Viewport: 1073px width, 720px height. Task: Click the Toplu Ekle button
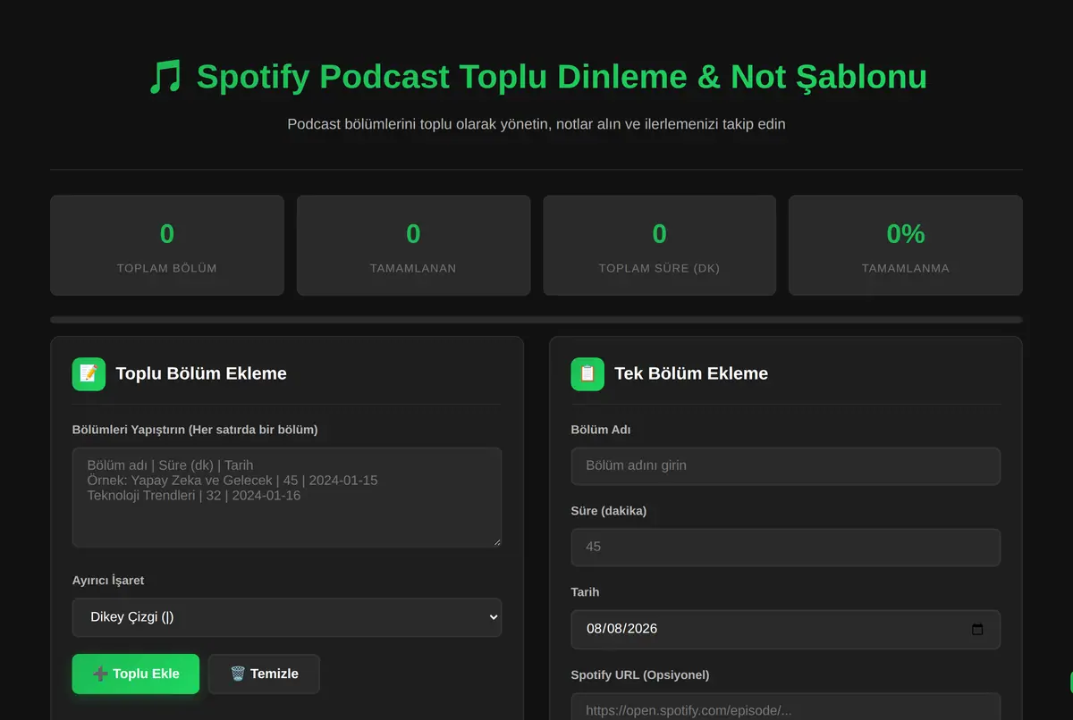click(136, 674)
